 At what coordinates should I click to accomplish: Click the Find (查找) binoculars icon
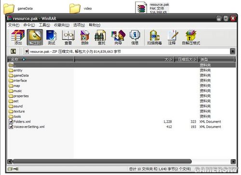[101, 37]
